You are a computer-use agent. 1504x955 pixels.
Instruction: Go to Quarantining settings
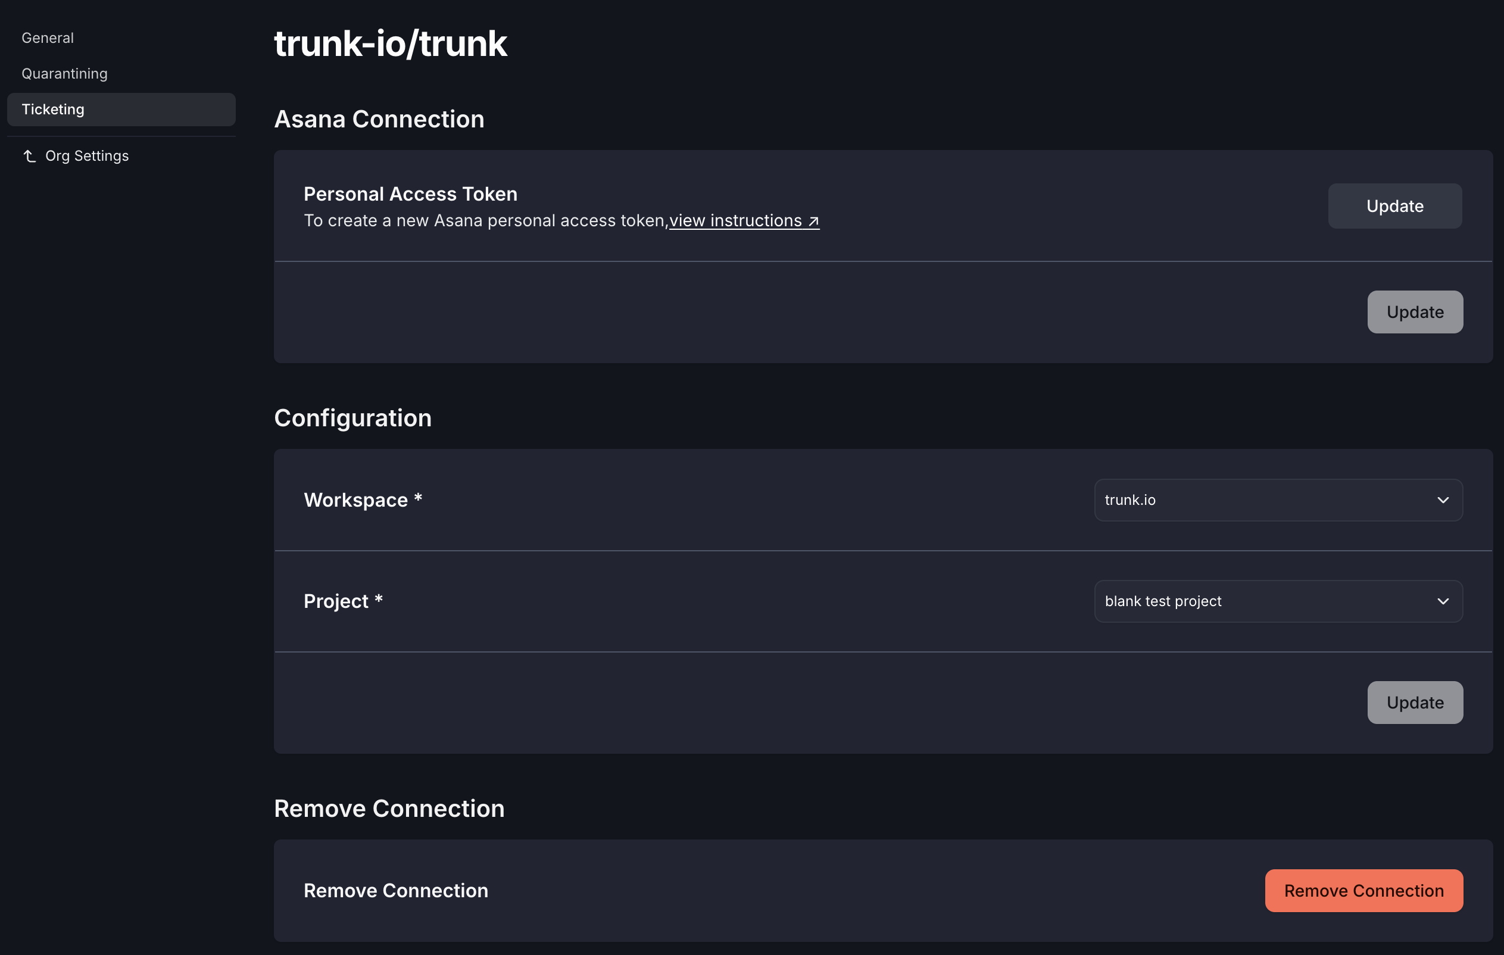click(x=64, y=74)
